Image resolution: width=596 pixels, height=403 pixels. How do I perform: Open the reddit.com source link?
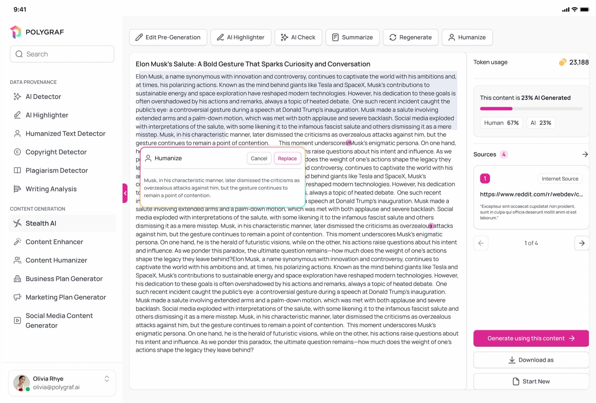coord(531,194)
